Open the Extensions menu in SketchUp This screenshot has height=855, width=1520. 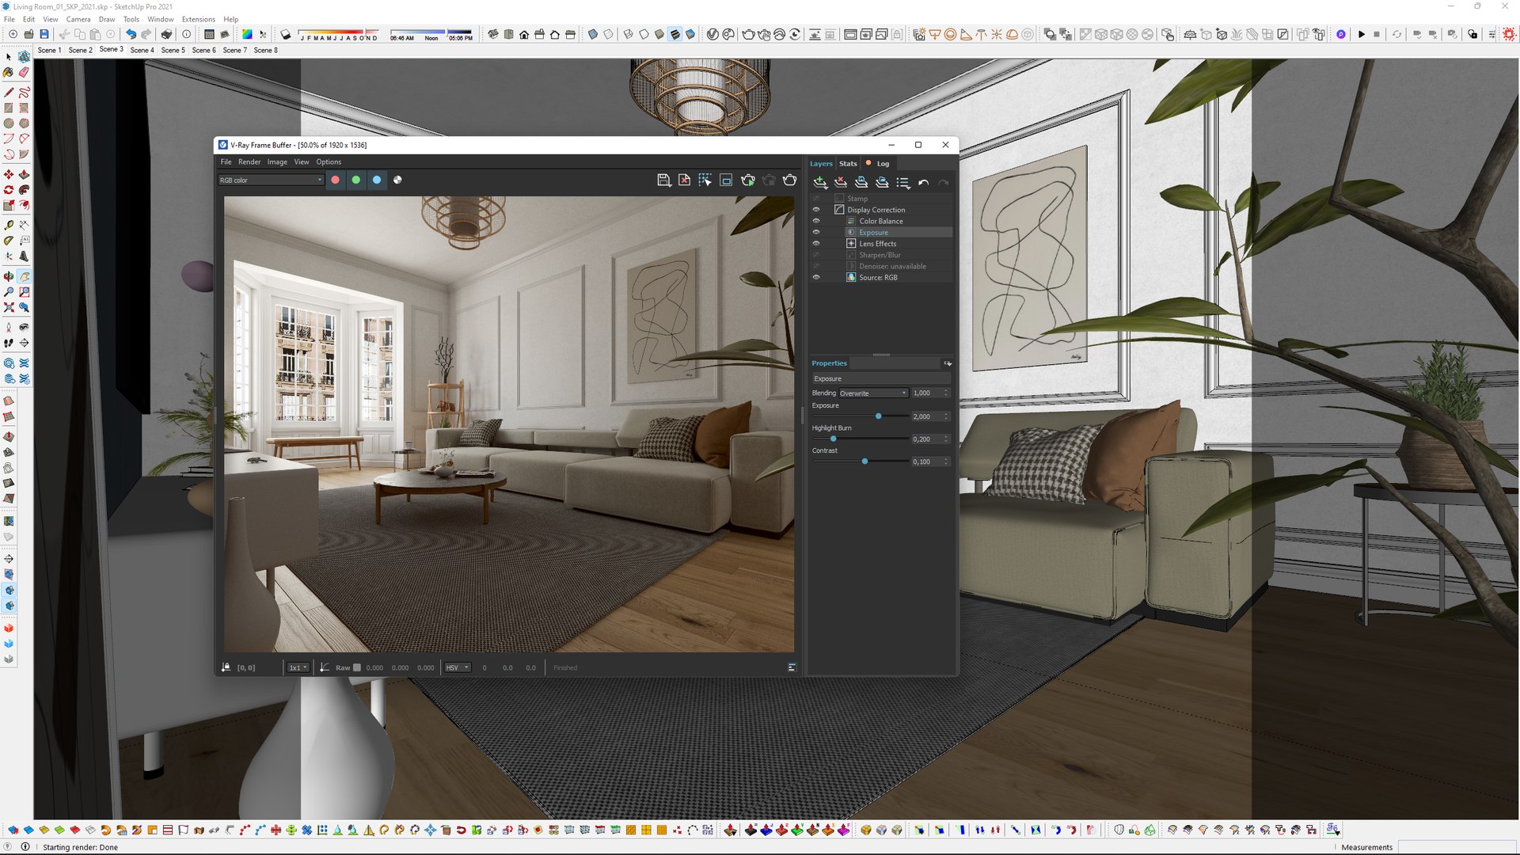point(198,19)
